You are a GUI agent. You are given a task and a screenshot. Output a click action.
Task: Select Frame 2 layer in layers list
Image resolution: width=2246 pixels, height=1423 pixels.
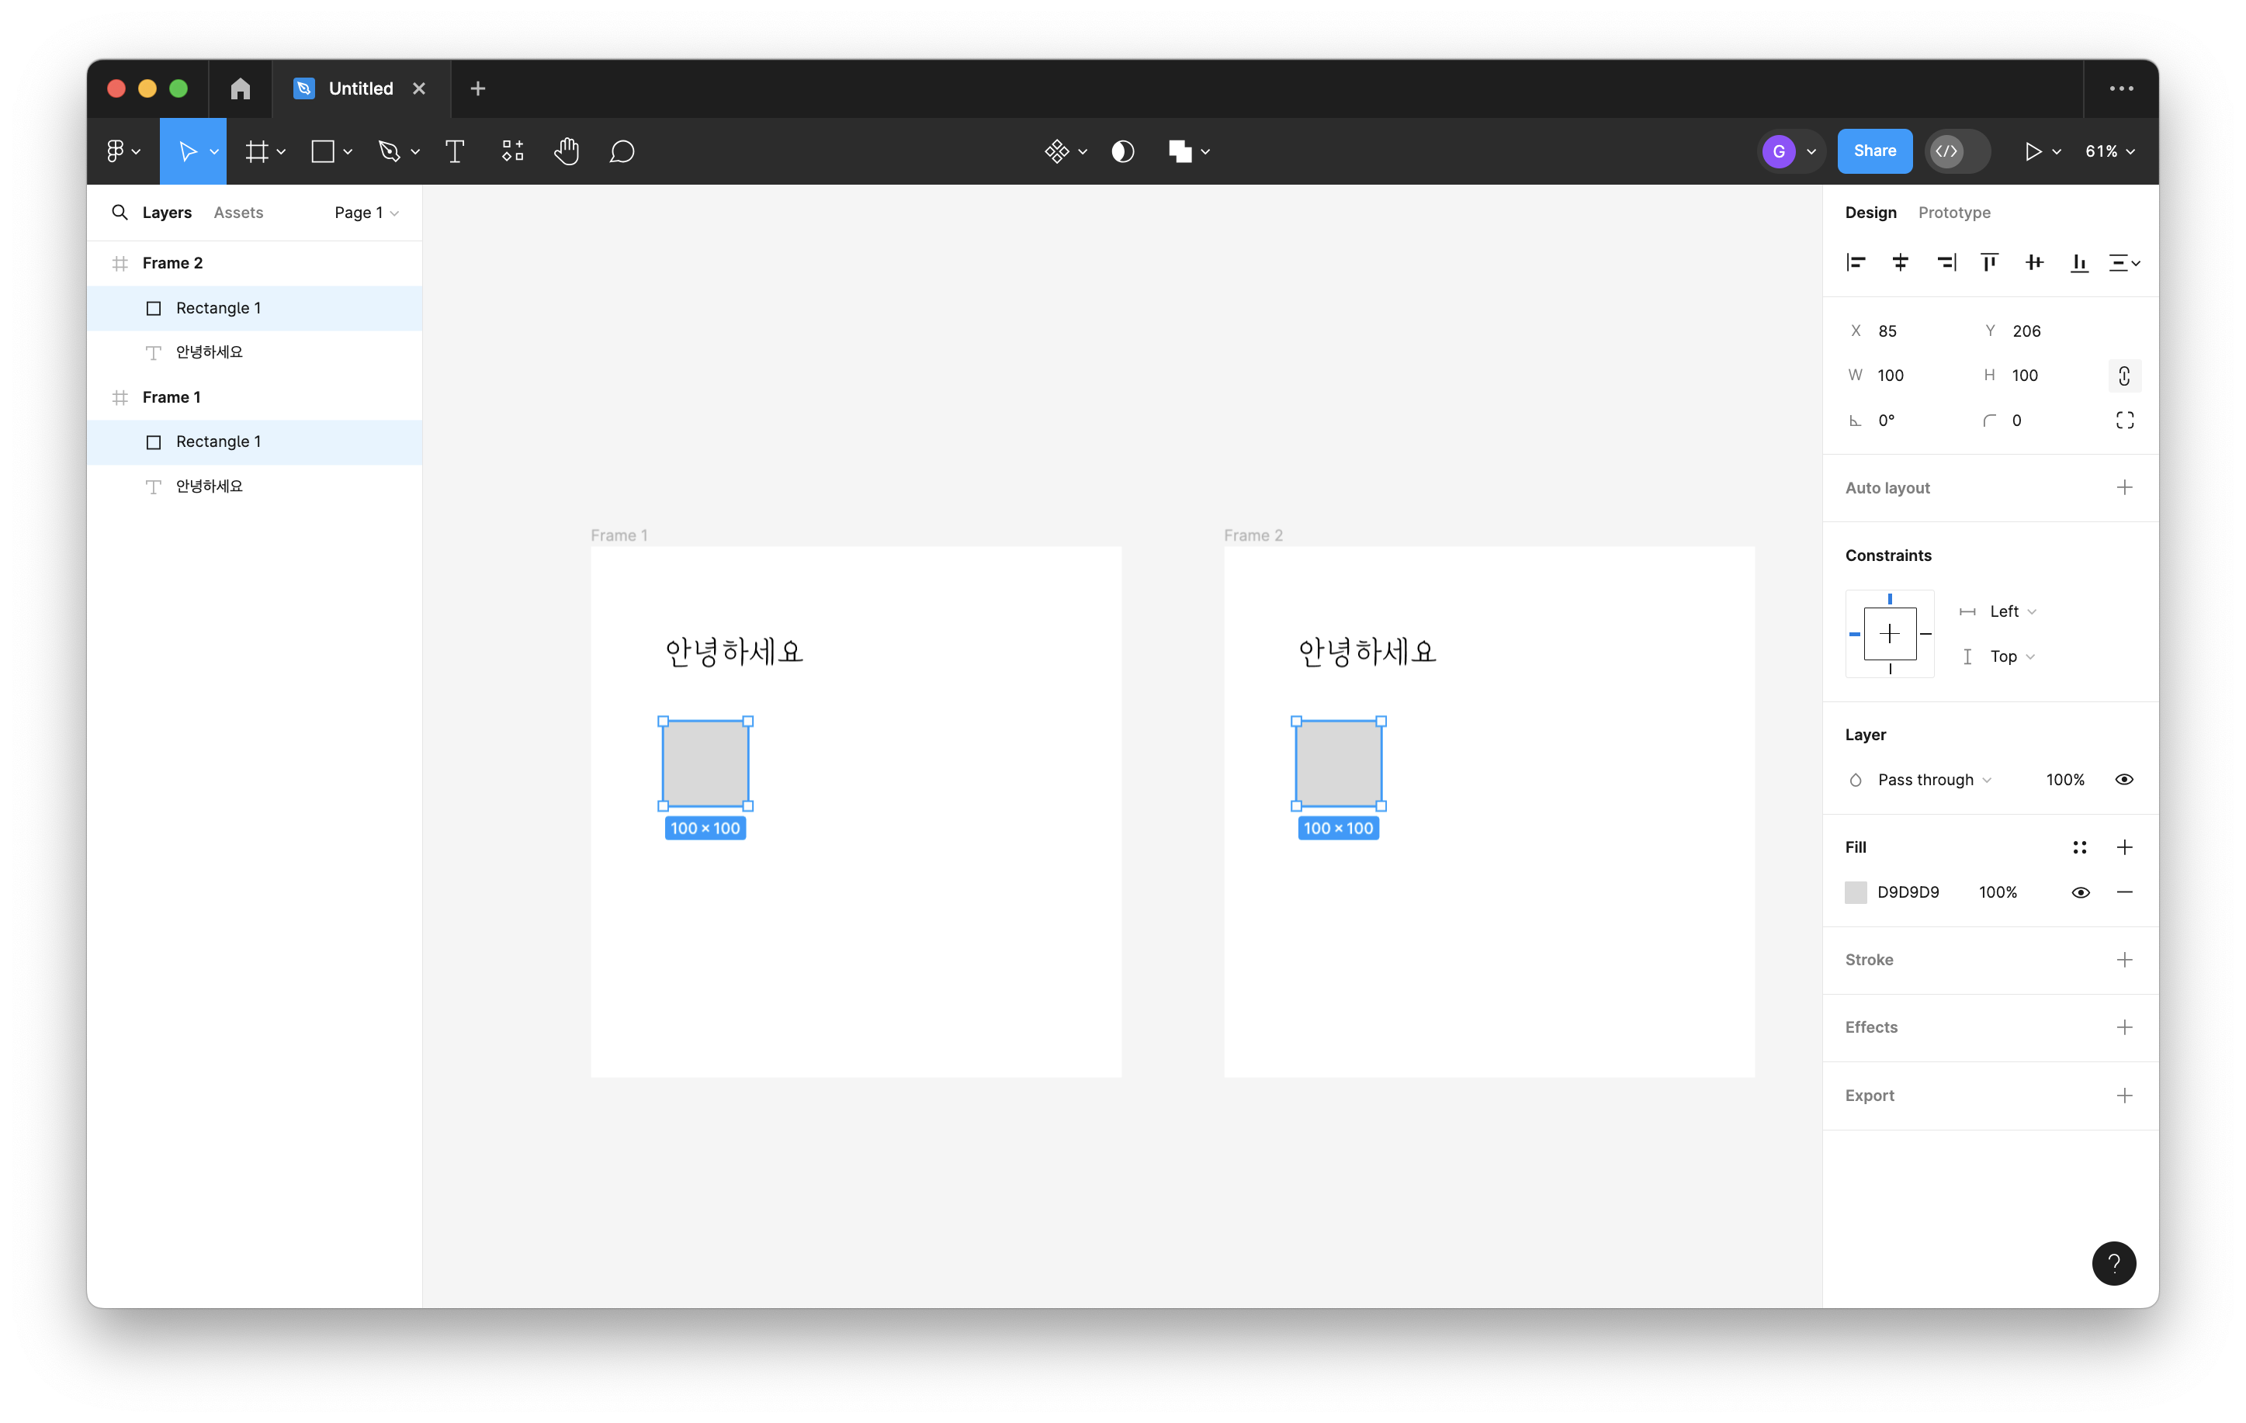(172, 263)
